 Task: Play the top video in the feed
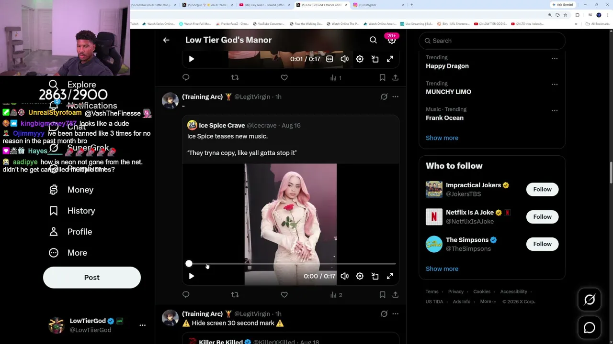coord(192,59)
